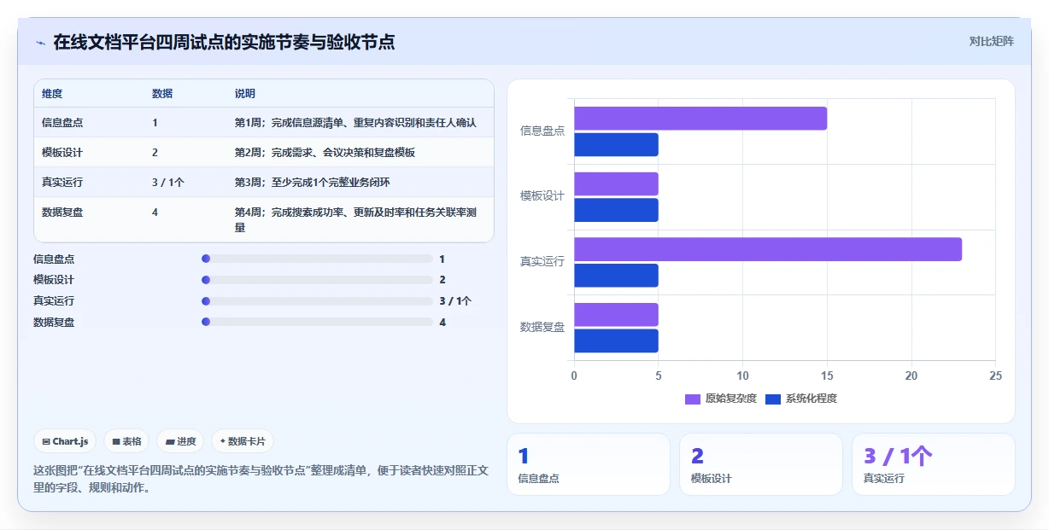Viewport: 1049px width, 530px height.
Task: Click the x-axis value 25
Action: click(x=995, y=376)
